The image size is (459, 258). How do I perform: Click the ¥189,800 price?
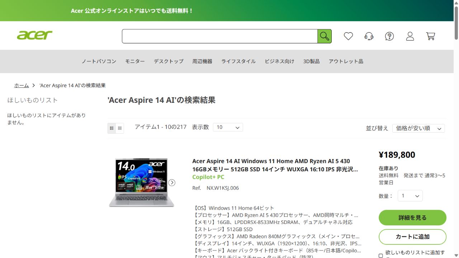397,155
